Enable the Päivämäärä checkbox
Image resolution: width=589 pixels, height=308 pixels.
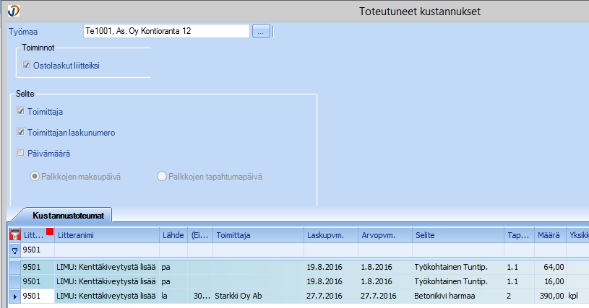coord(22,153)
